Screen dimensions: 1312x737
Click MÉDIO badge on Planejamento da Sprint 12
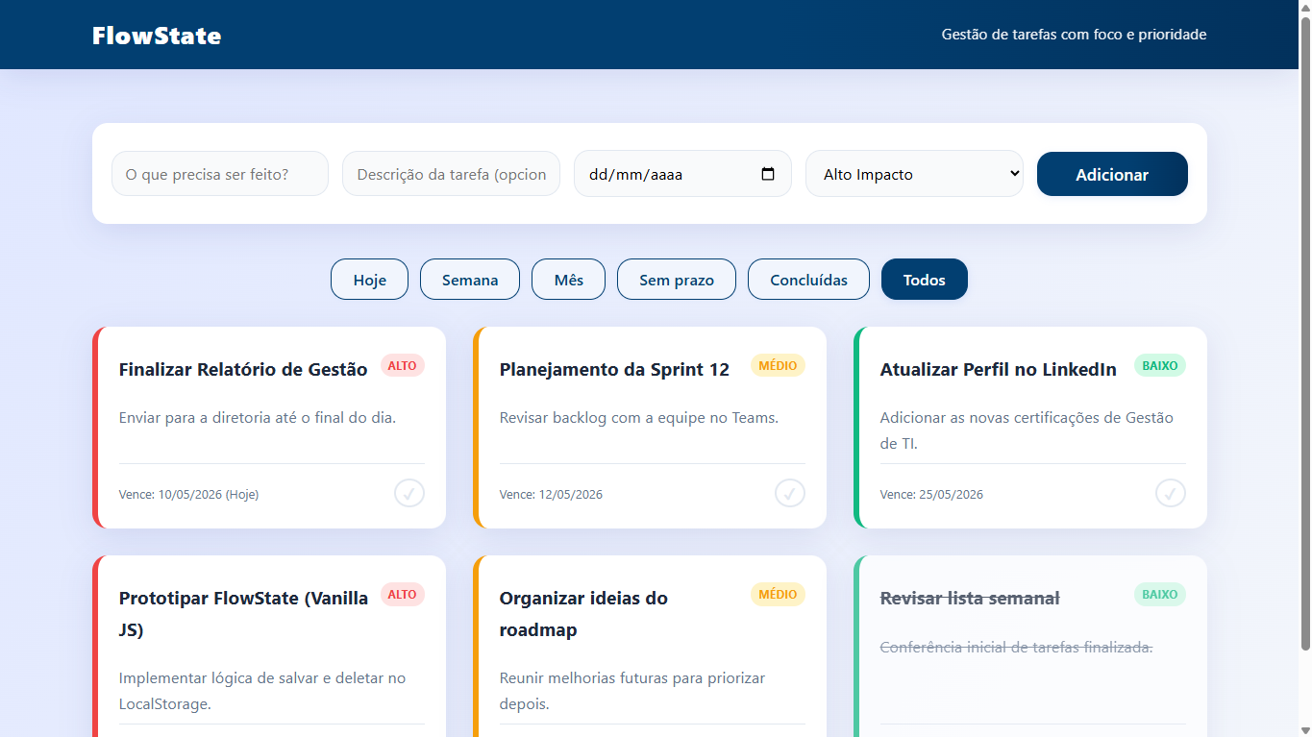point(778,365)
